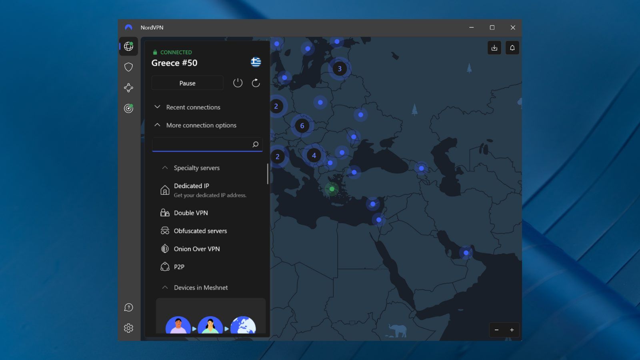Click the map cluster labeled 4
This screenshot has height=360, width=640.
(x=314, y=155)
